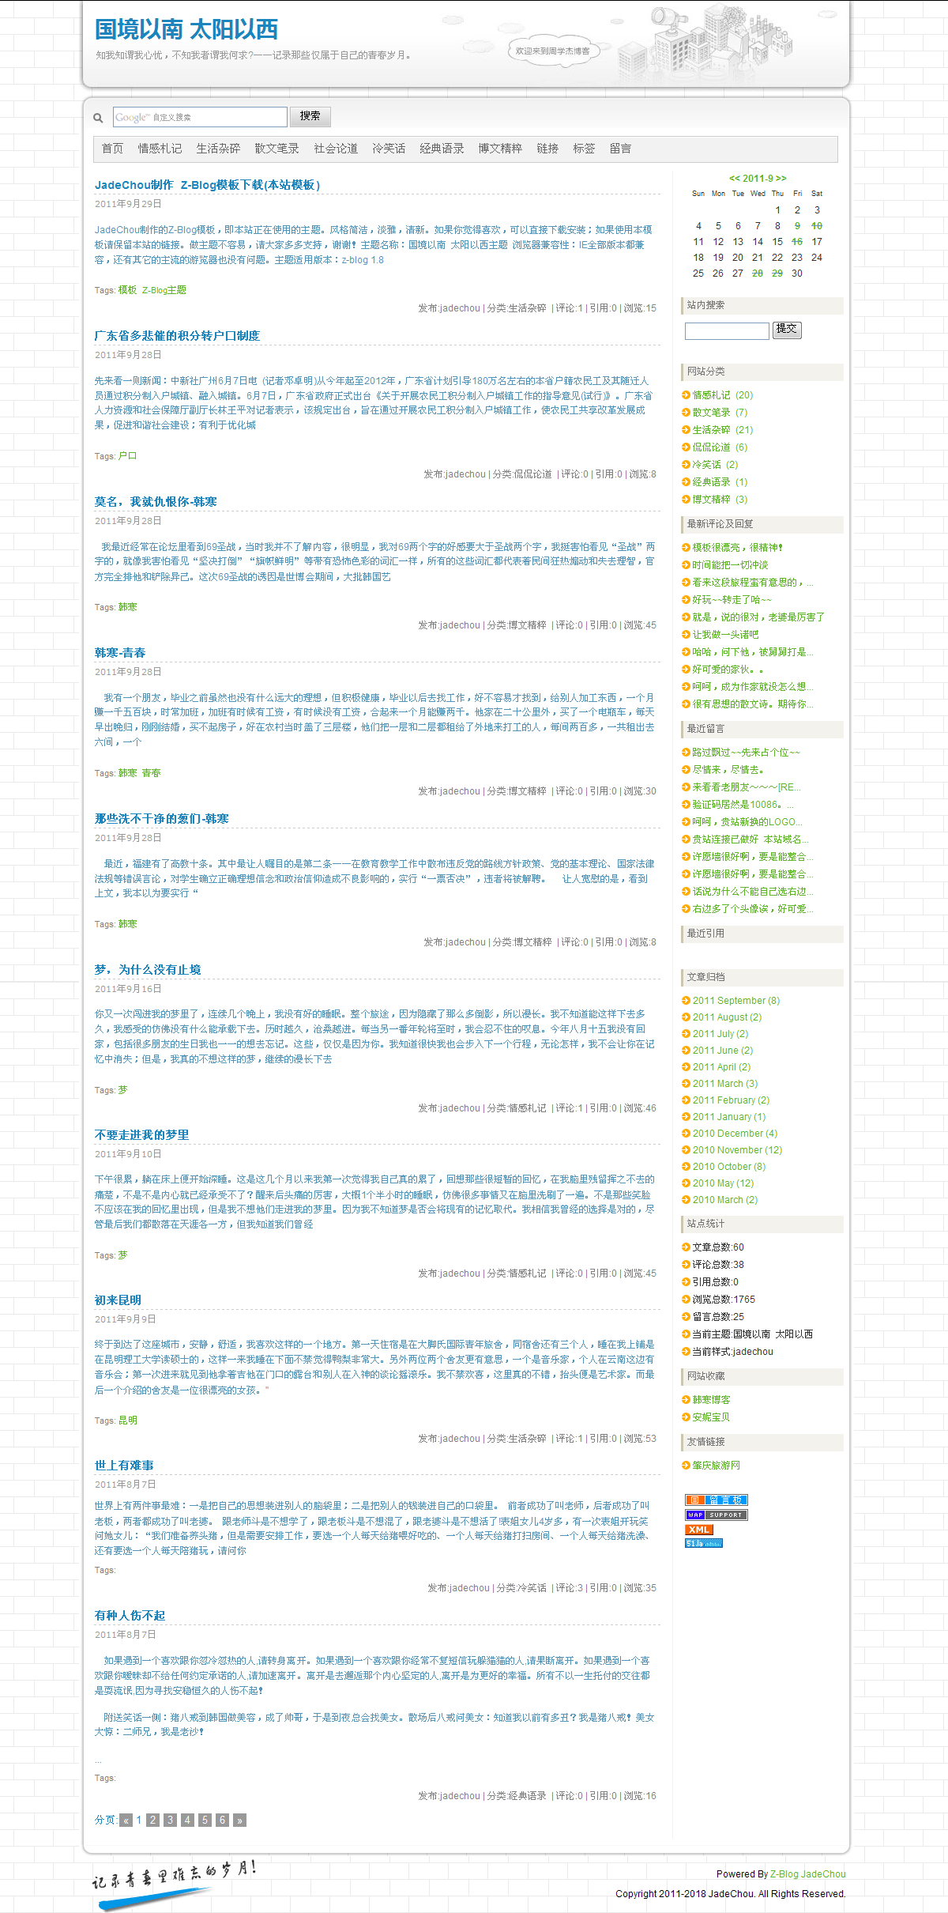Open post 那些洗不干净的葱们-韩寒
The height and width of the screenshot is (1913, 948).
pyautogui.click(x=161, y=819)
